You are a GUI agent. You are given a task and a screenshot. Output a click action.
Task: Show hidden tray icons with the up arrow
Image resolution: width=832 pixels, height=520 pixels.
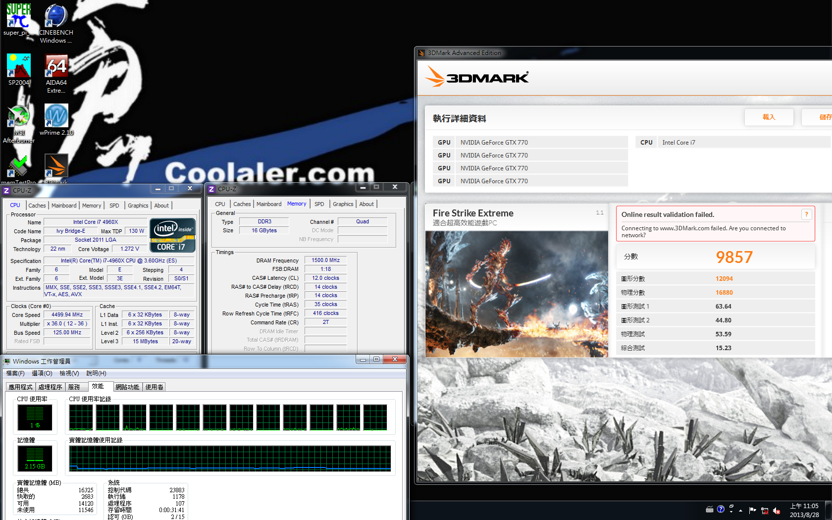tap(741, 510)
